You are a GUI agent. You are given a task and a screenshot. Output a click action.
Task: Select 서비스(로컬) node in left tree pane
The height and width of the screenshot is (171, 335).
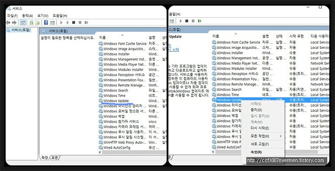click(x=19, y=30)
